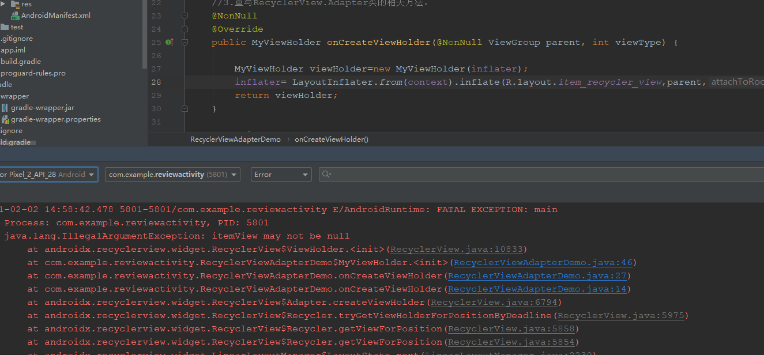
Task: Click the @Override annotation on line 24
Action: click(238, 29)
